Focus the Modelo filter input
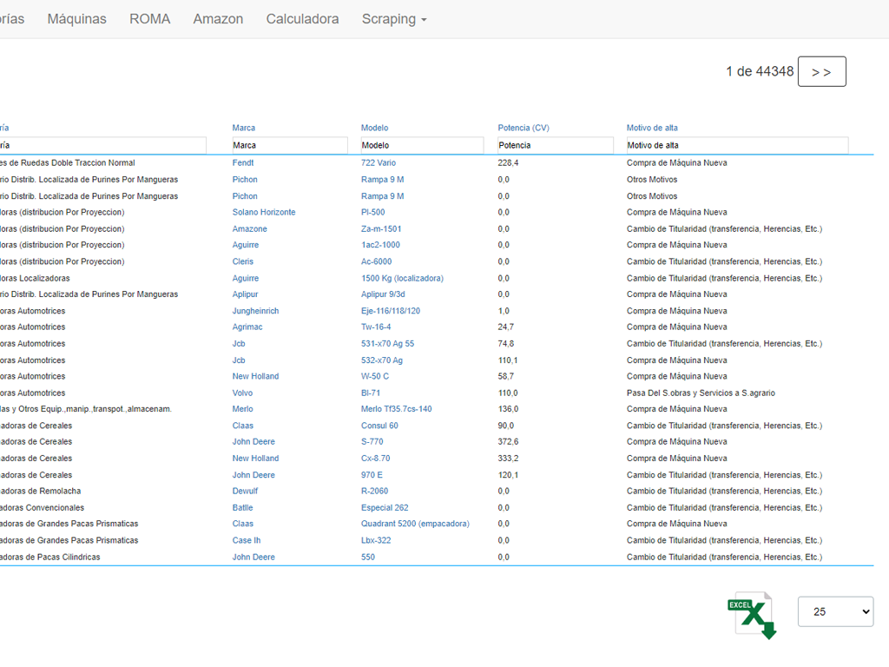889x667 pixels. pos(423,145)
